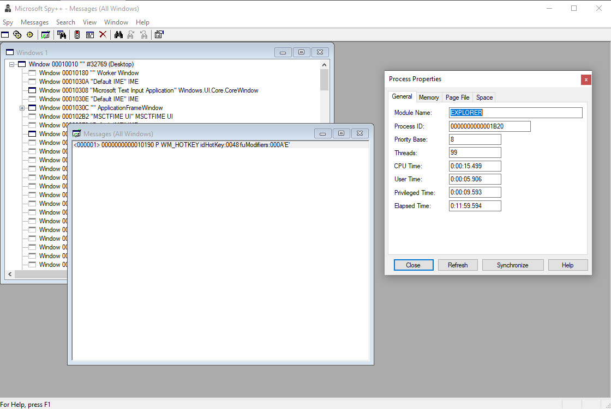The image size is (611, 409).
Task: Restore the Messages (All Windows) child window
Action: click(x=342, y=133)
